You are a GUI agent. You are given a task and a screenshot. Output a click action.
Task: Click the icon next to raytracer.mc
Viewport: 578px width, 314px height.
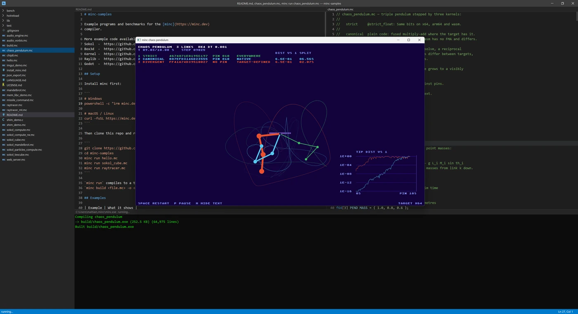[x=4, y=105]
